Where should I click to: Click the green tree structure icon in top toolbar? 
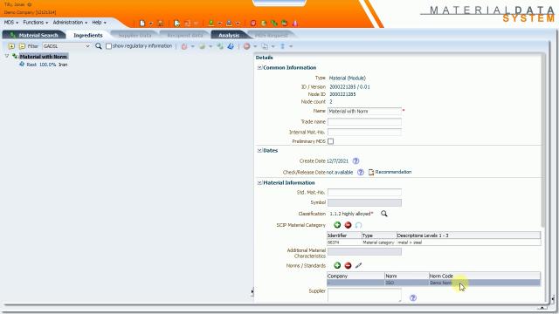274,24
